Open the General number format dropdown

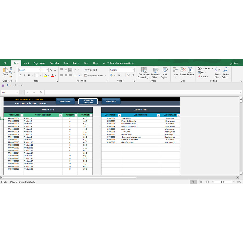pos(133,70)
